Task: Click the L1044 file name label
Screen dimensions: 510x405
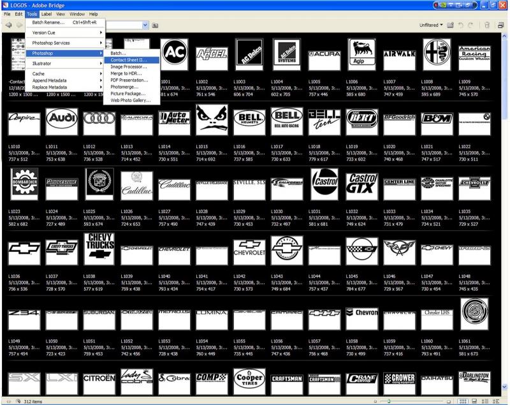Action: click(x=314, y=276)
